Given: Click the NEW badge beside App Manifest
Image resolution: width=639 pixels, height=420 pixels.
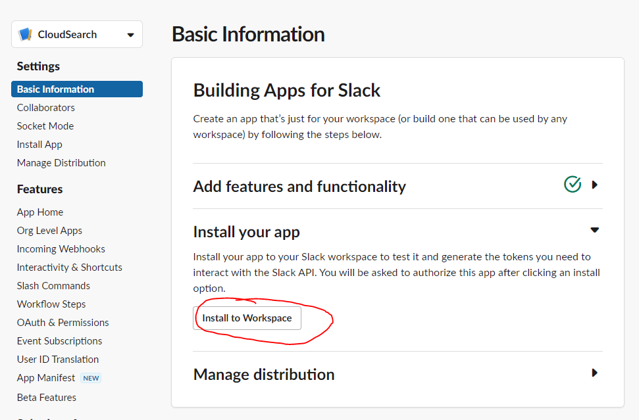Looking at the screenshot, I should point(91,378).
